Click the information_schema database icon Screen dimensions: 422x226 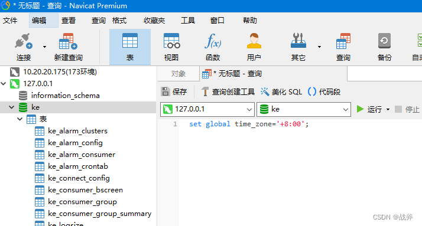[x=23, y=96]
